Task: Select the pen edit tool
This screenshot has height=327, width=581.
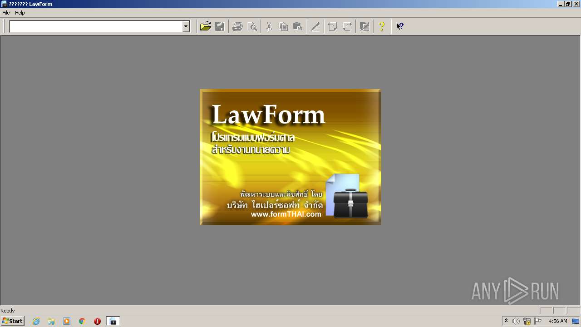Action: coord(315,26)
